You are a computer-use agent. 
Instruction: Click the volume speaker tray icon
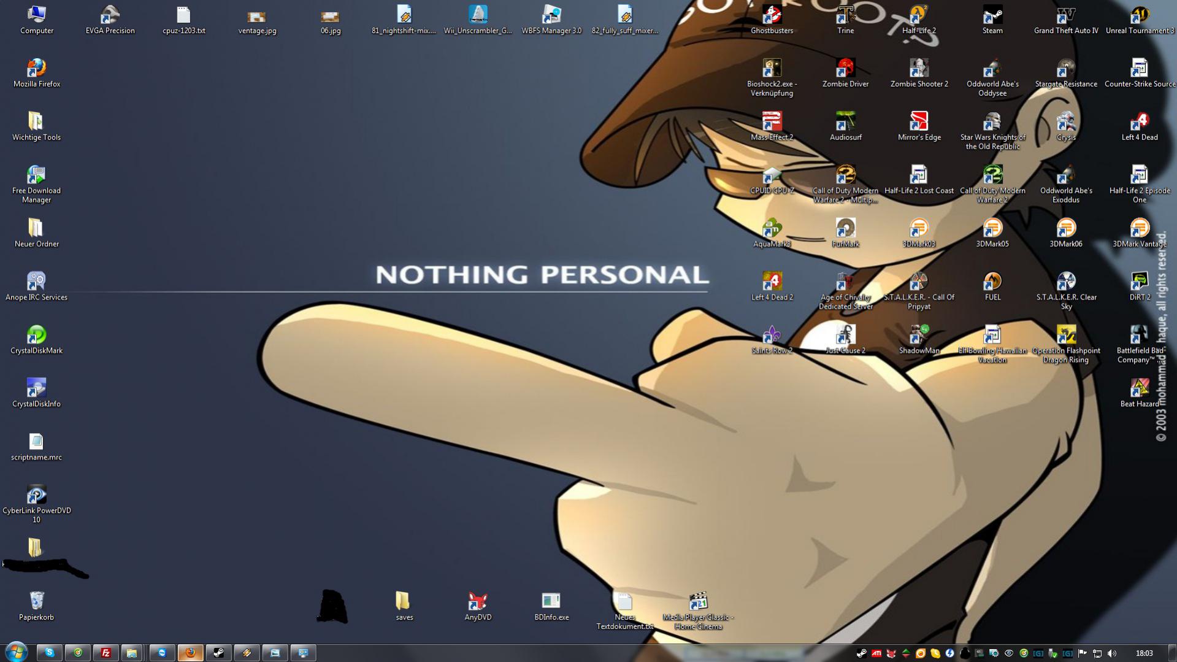[x=1111, y=653]
